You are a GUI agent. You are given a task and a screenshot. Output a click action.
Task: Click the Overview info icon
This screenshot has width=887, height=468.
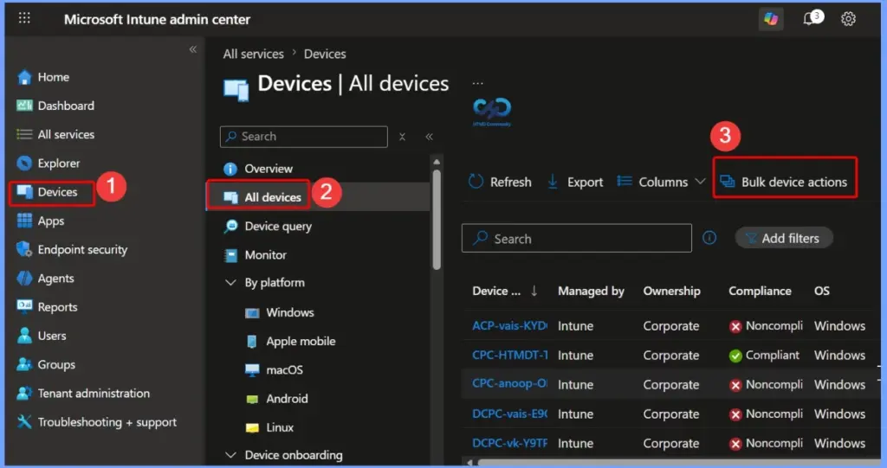[230, 169]
